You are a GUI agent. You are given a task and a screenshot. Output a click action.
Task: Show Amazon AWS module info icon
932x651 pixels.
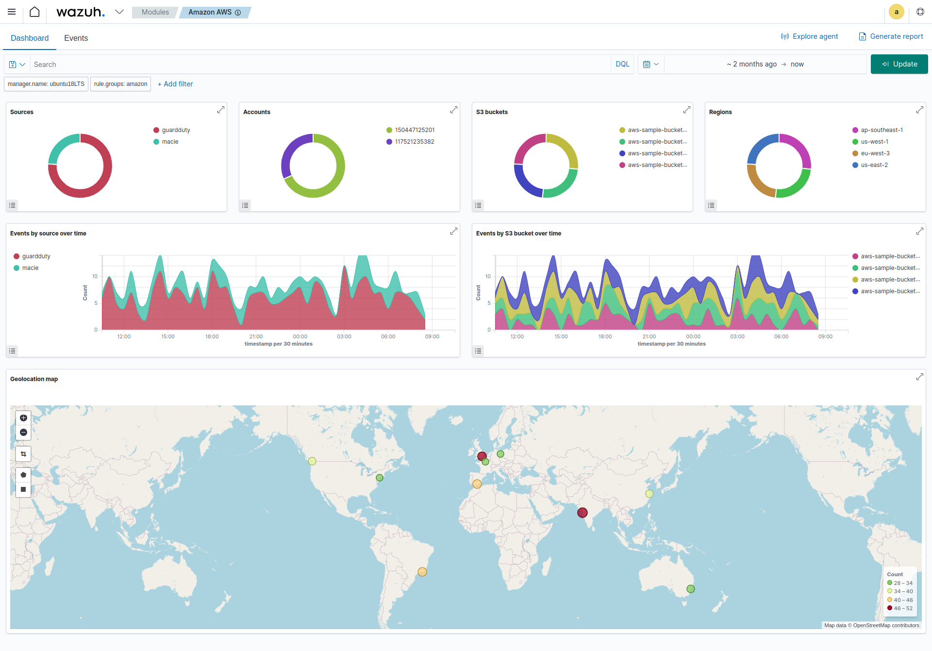point(238,13)
